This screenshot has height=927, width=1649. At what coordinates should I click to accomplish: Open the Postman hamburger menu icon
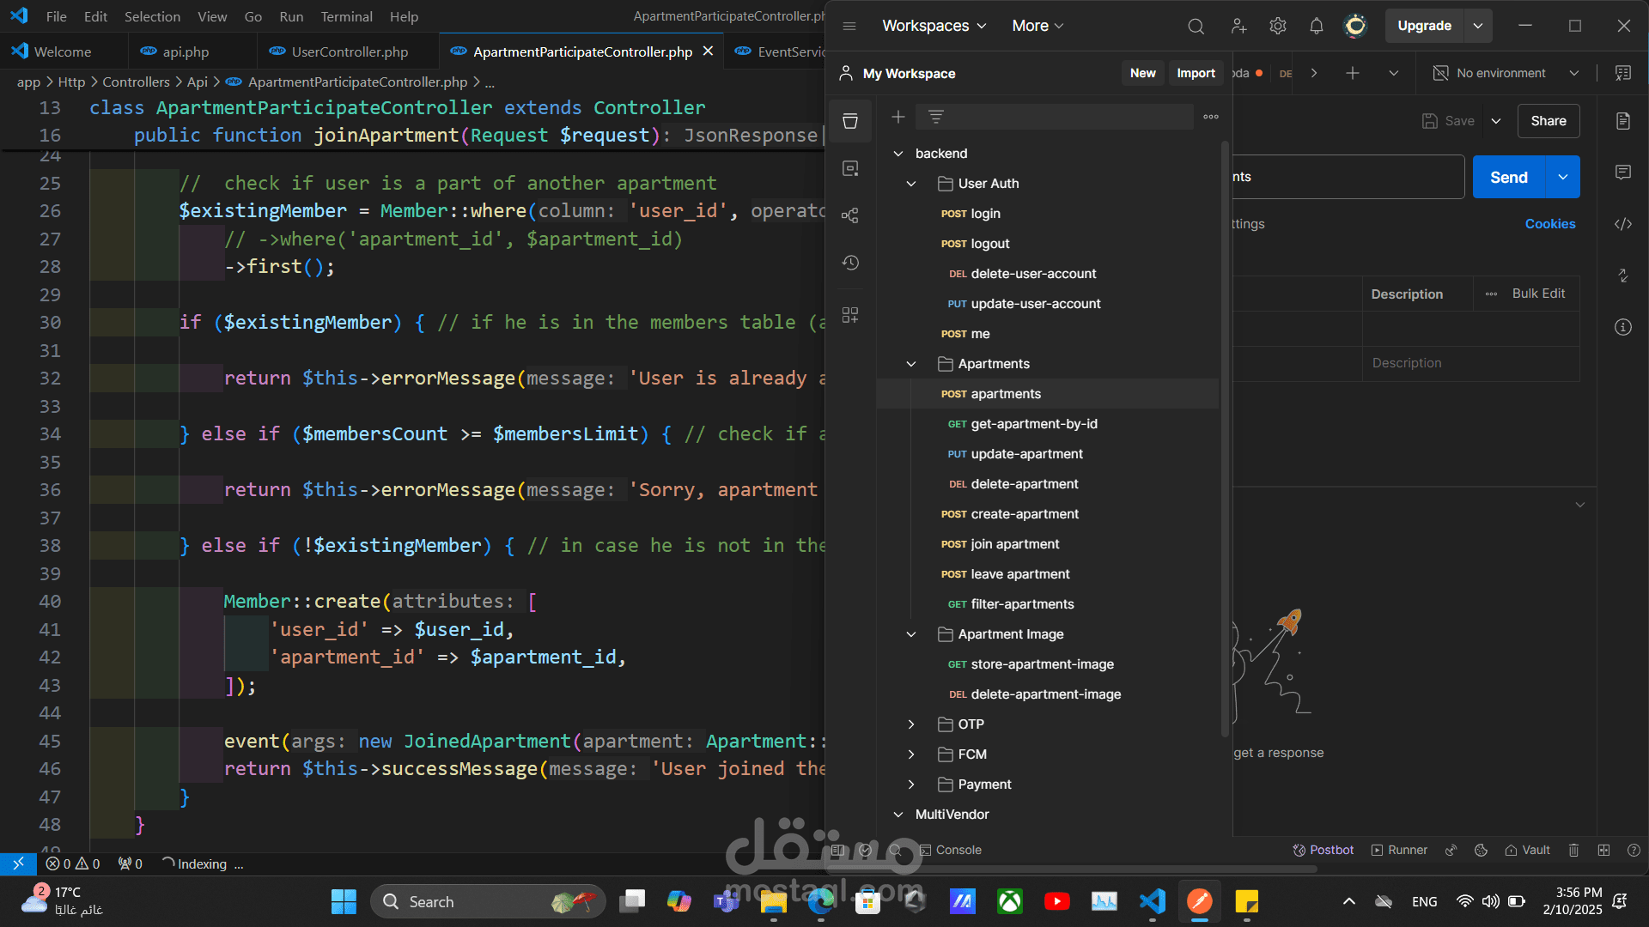pos(849,26)
